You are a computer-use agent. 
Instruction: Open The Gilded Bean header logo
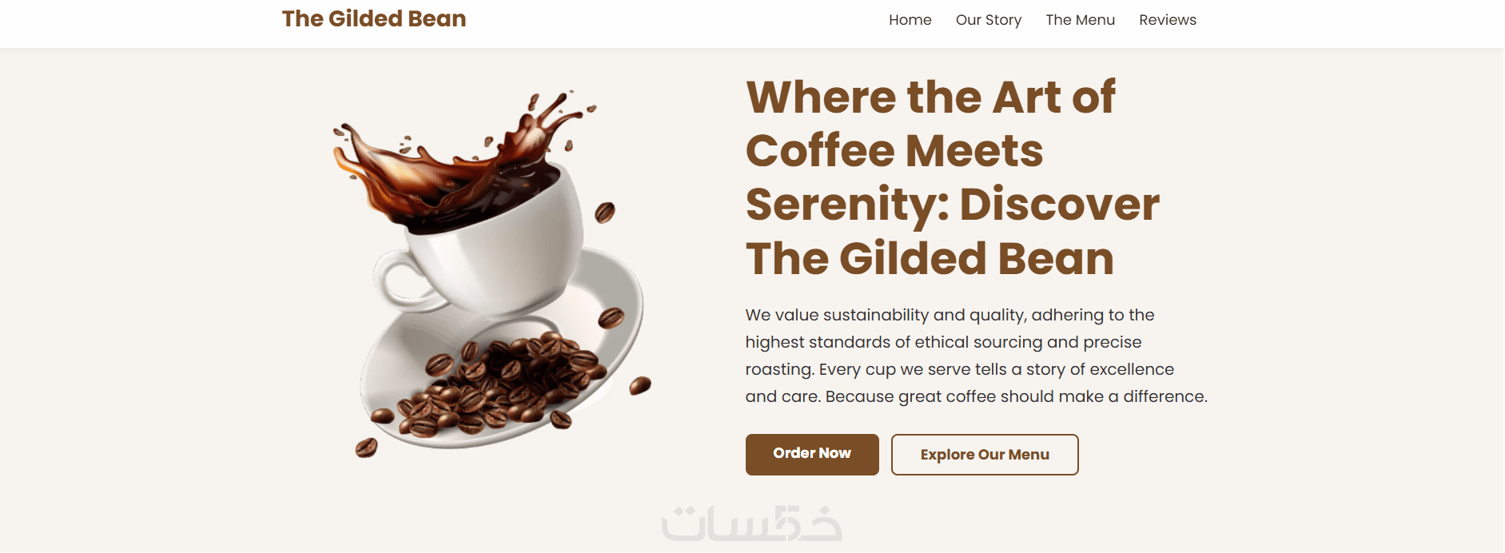click(374, 19)
